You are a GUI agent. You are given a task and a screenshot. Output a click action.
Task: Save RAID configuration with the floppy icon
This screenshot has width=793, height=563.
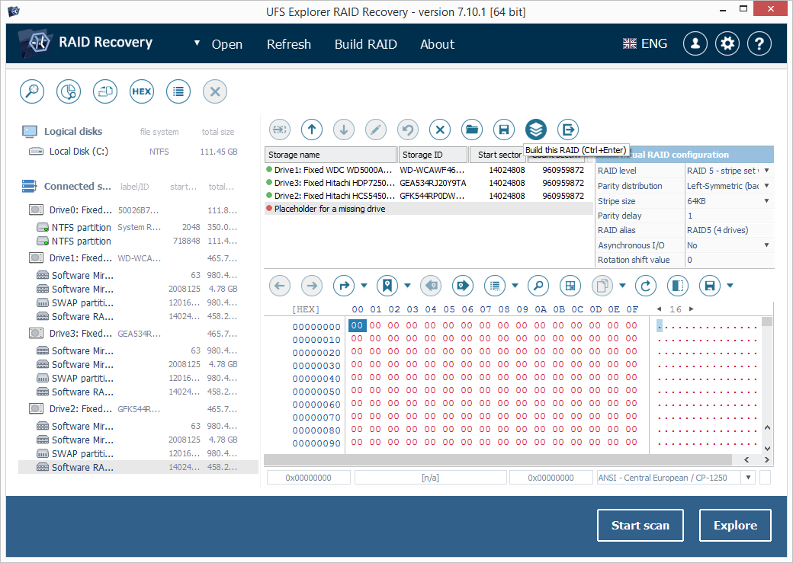(504, 130)
